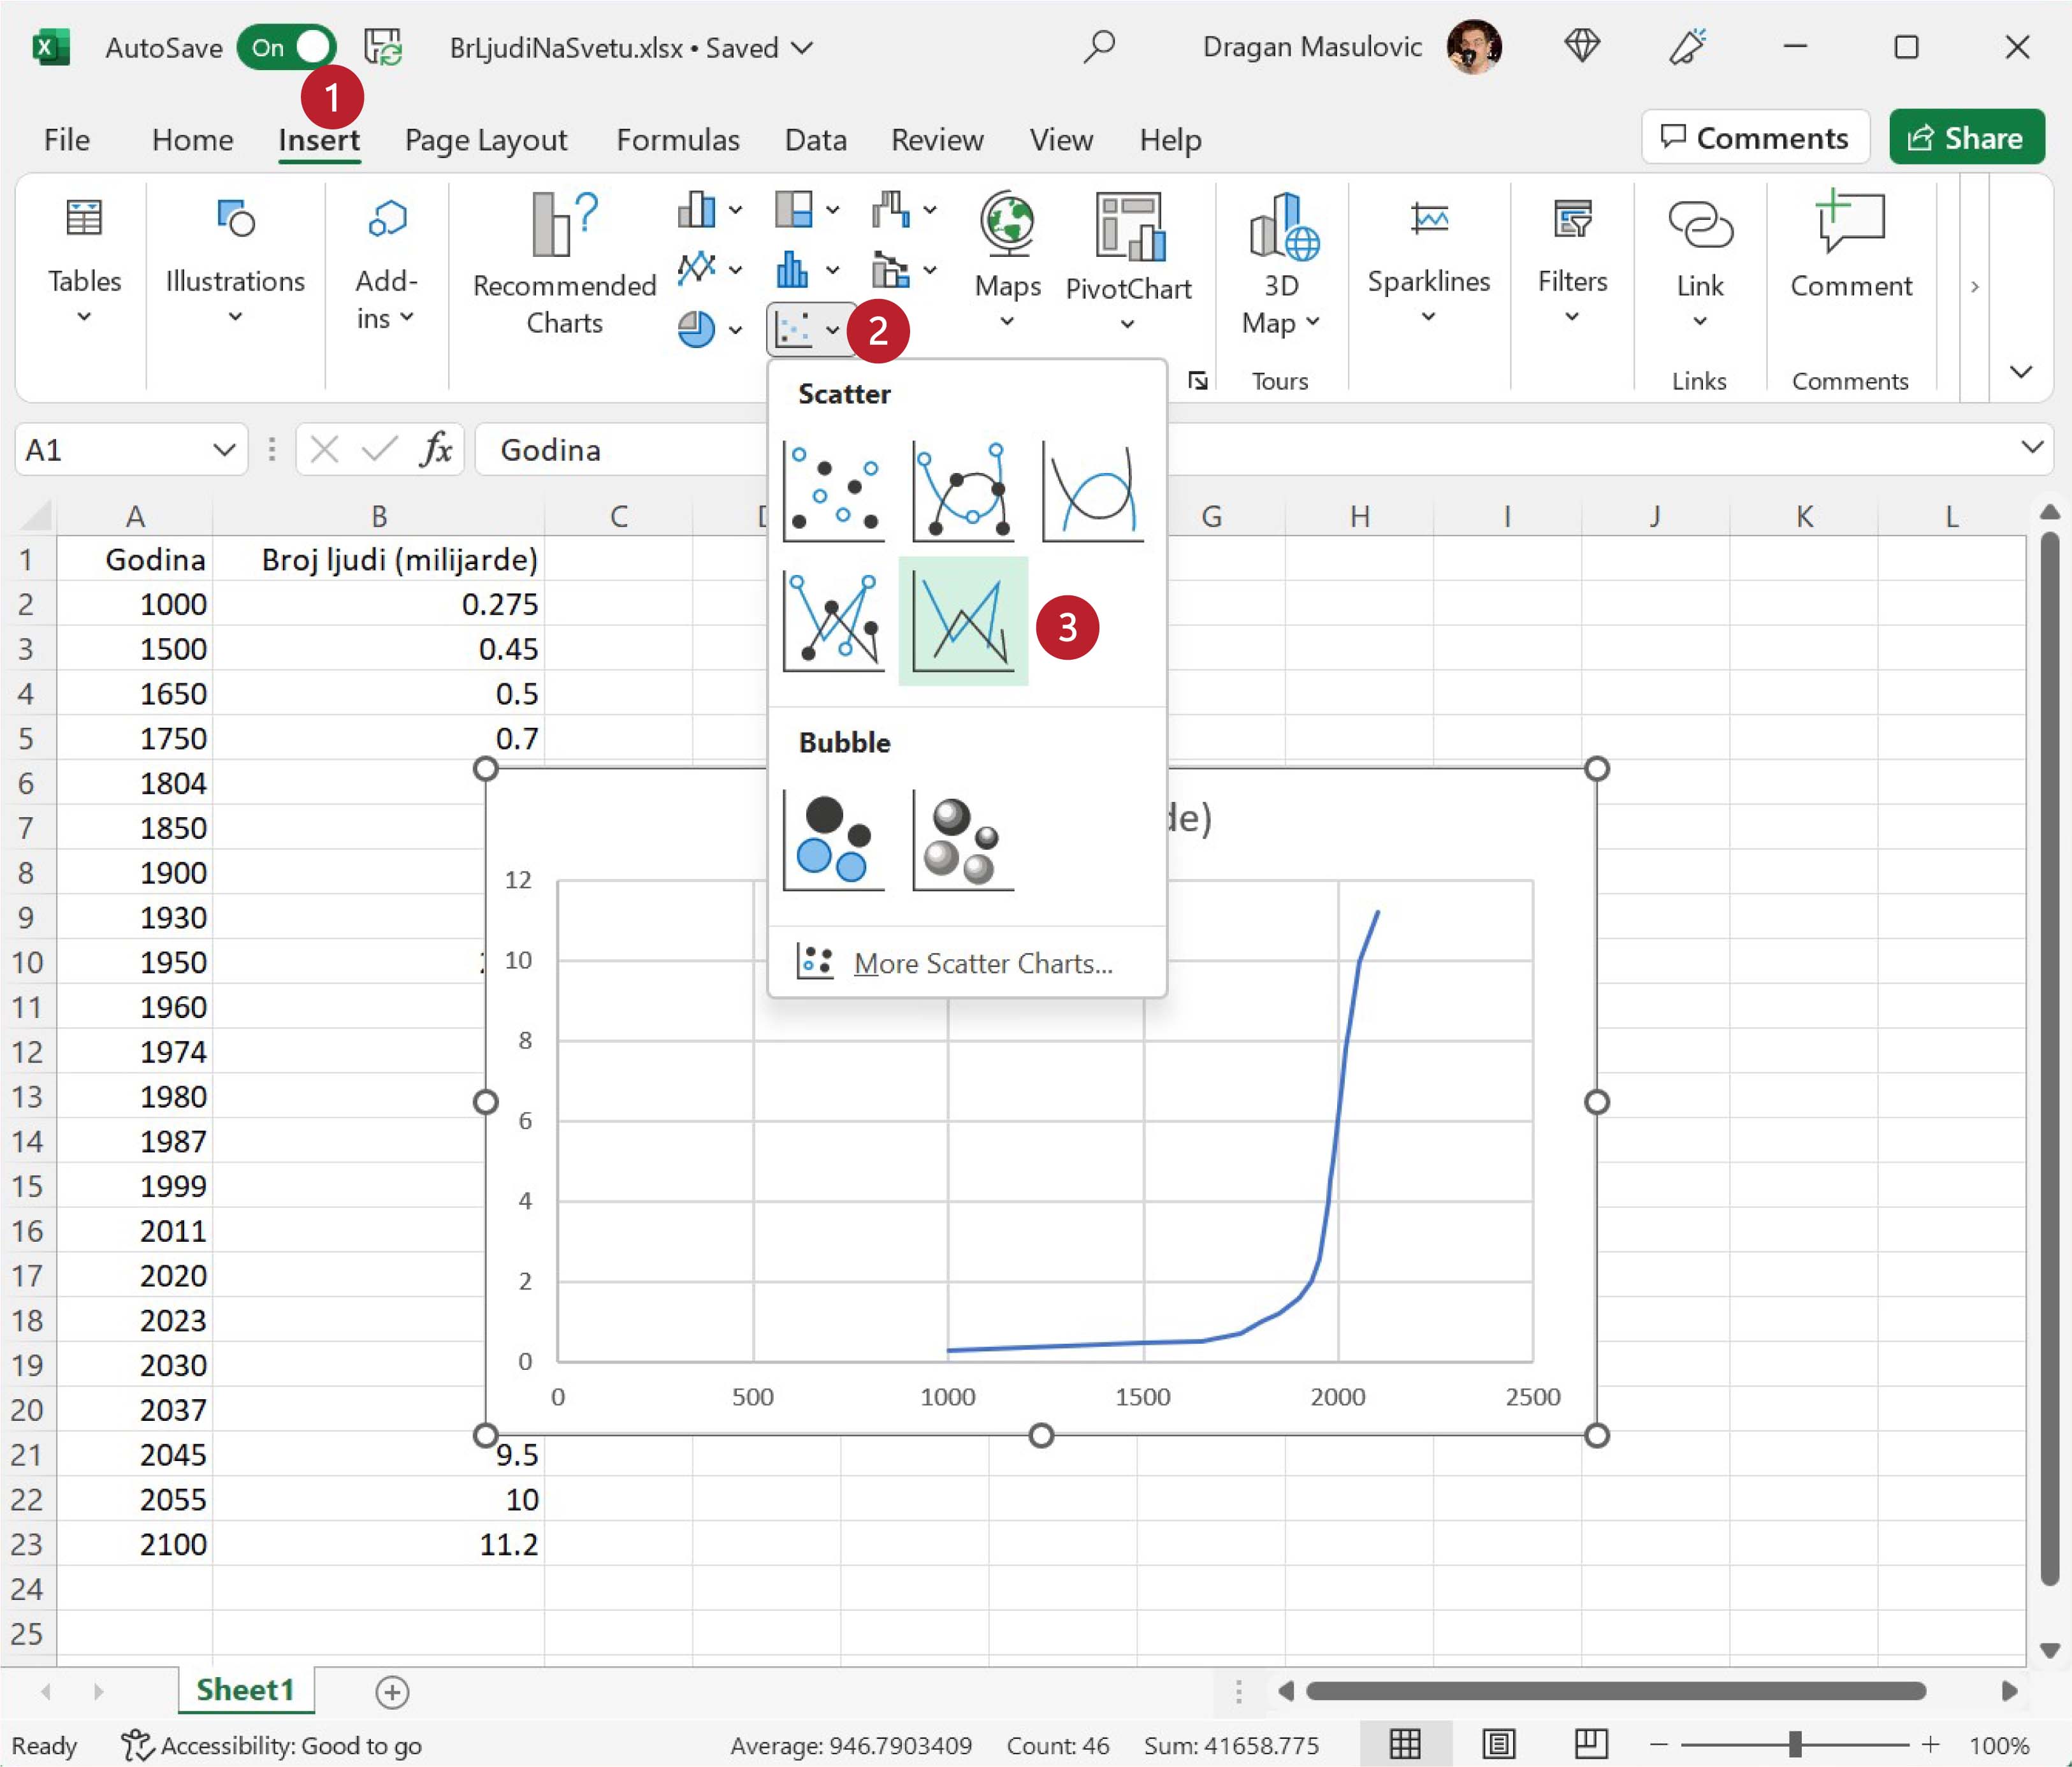Choose plain Scatter chart with markers only
The image size is (2072, 1767).
point(833,491)
